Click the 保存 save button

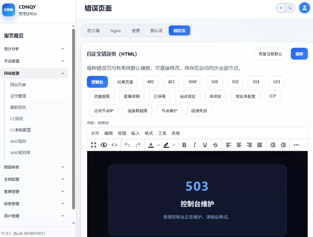click(299, 54)
